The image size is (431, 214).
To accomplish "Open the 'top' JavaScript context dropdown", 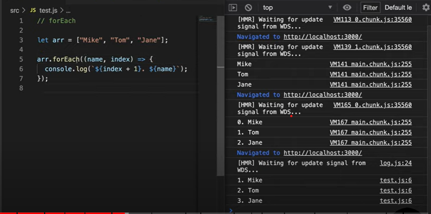I will tap(297, 8).
